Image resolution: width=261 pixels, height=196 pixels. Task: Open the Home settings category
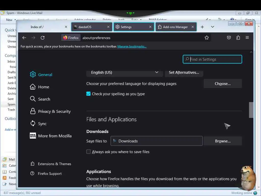click(40, 87)
